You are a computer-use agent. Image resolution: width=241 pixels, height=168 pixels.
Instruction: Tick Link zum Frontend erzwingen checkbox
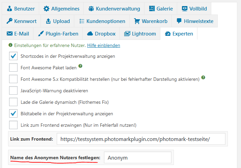pyautogui.click(x=14, y=125)
